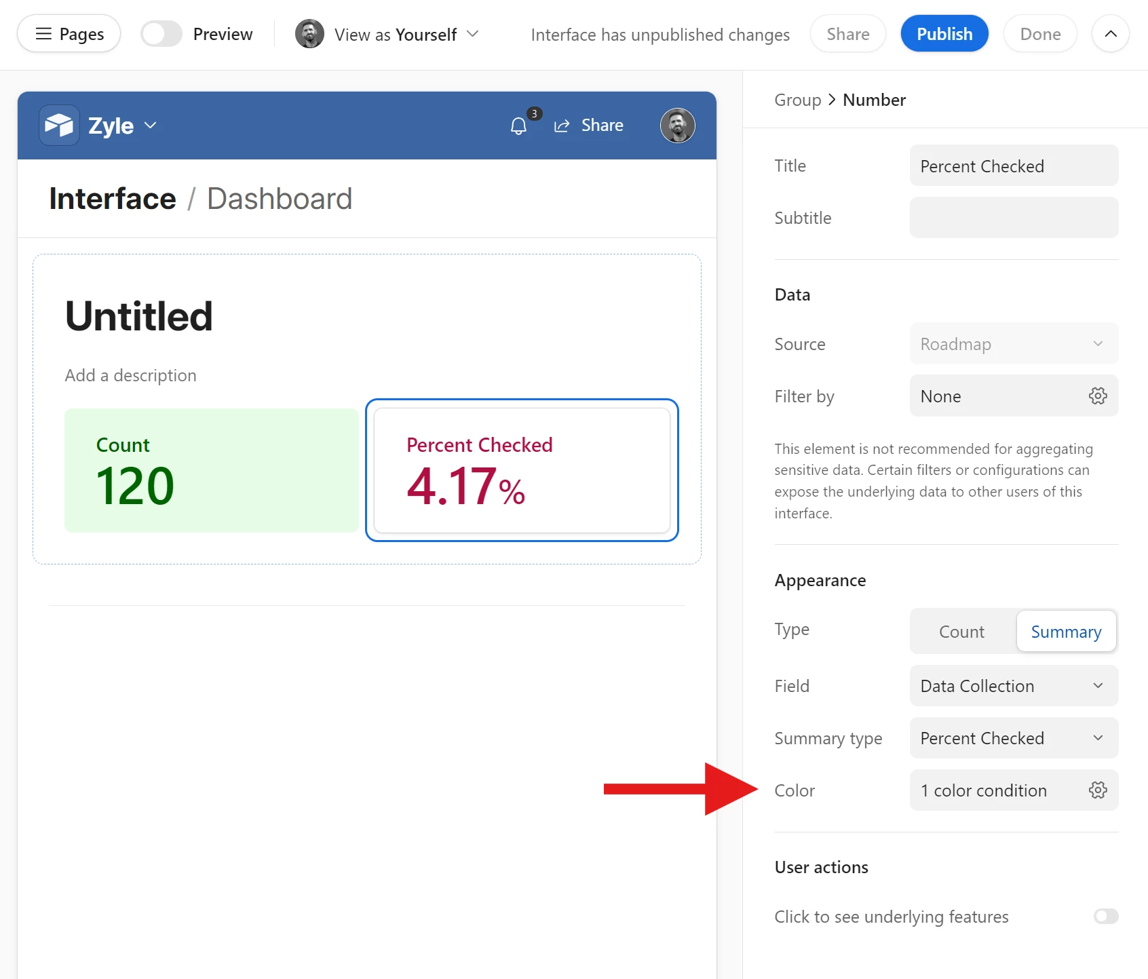Click the Zyle box logo icon
Image resolution: width=1148 pixels, height=979 pixels.
point(59,126)
